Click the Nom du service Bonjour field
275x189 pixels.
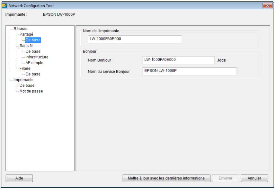190,71
